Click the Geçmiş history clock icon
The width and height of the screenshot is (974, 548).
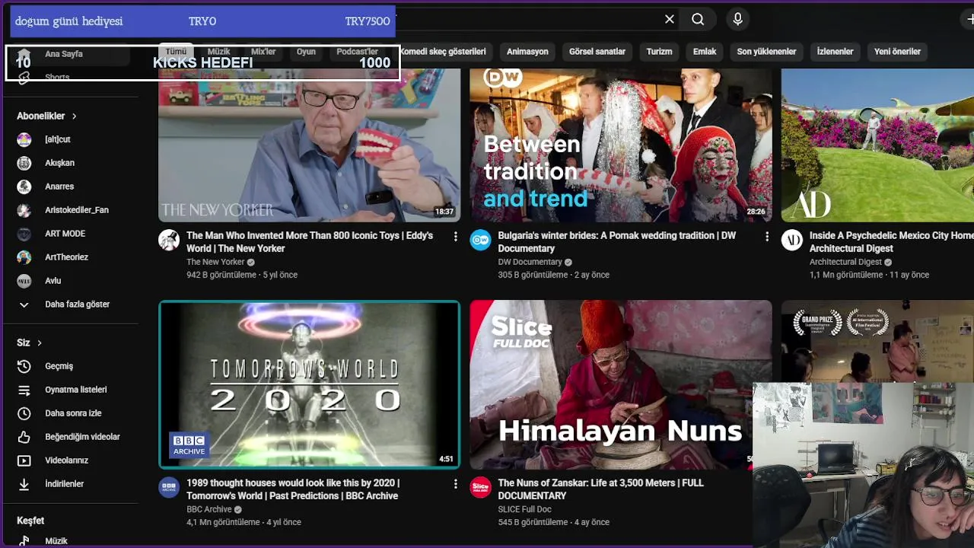[x=24, y=366]
